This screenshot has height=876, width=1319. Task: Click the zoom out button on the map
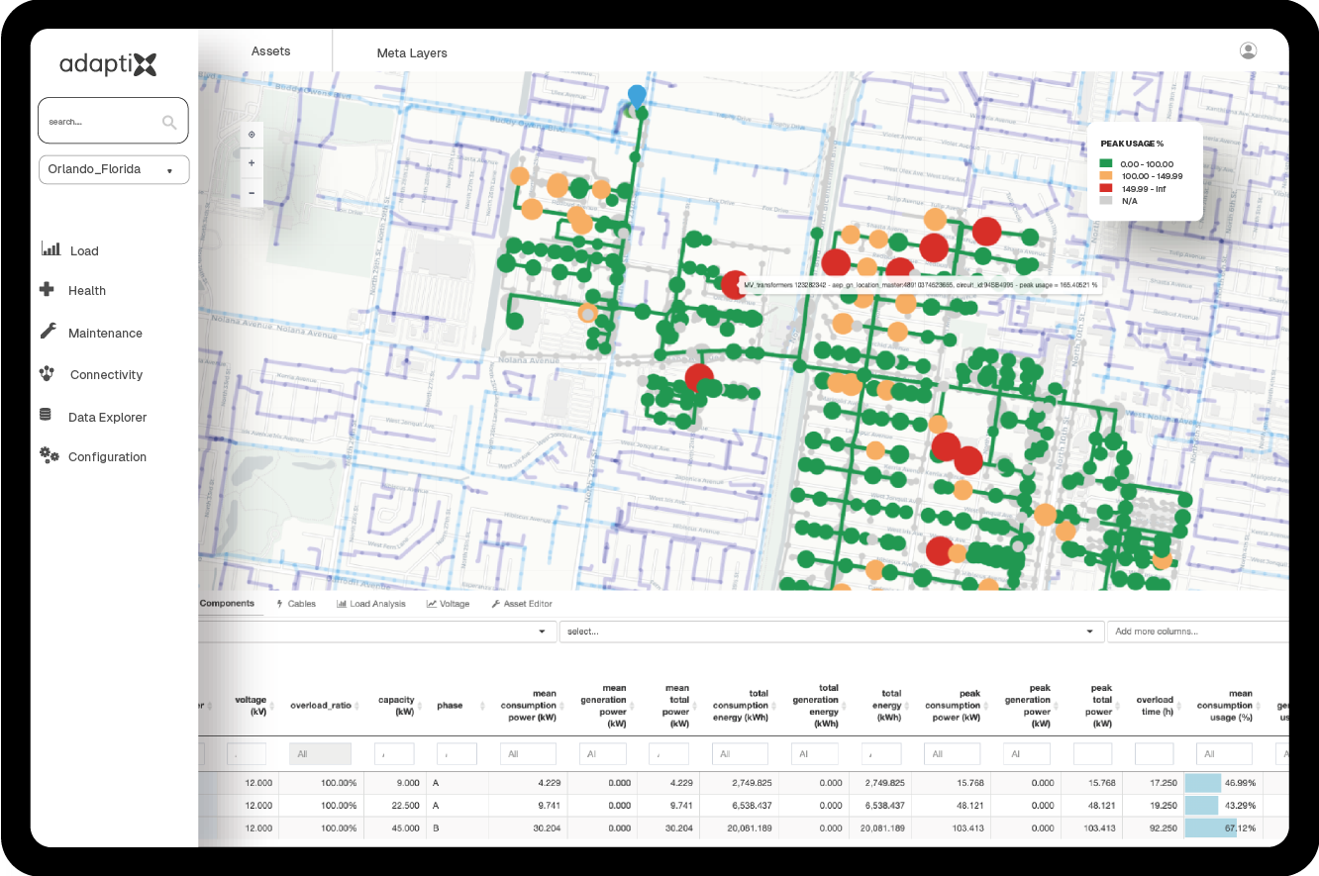click(x=251, y=192)
